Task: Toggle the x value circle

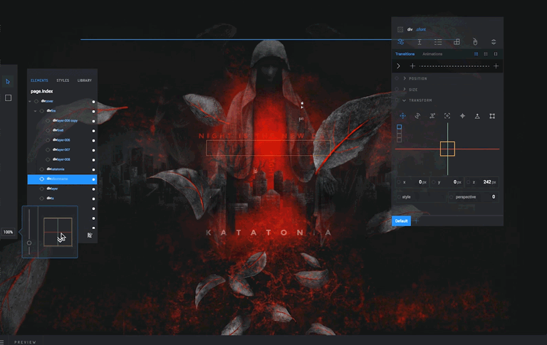Action: click(399, 182)
